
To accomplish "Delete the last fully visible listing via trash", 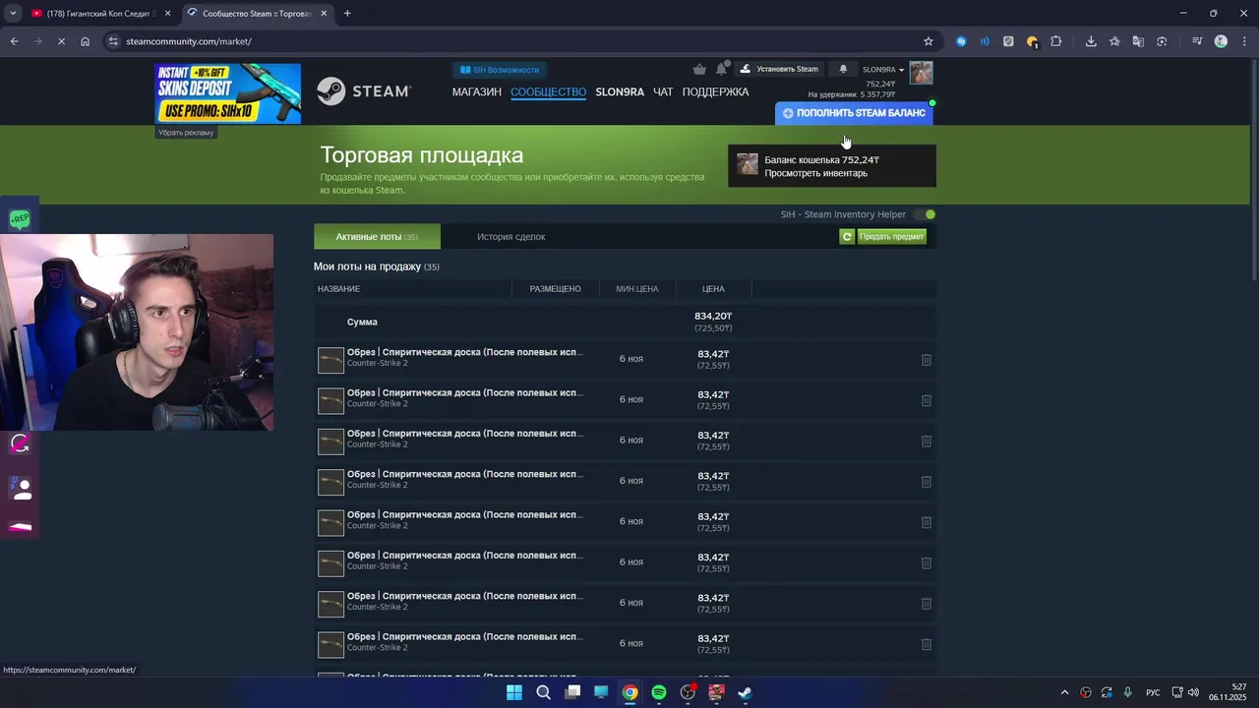I will (x=926, y=644).
